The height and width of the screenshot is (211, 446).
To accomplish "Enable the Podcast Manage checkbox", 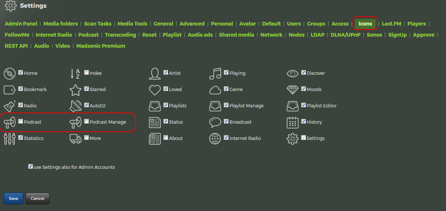I will click(x=86, y=121).
